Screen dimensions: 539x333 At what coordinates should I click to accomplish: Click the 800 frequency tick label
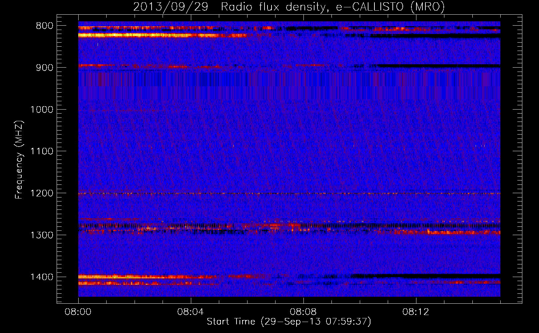(x=45, y=26)
